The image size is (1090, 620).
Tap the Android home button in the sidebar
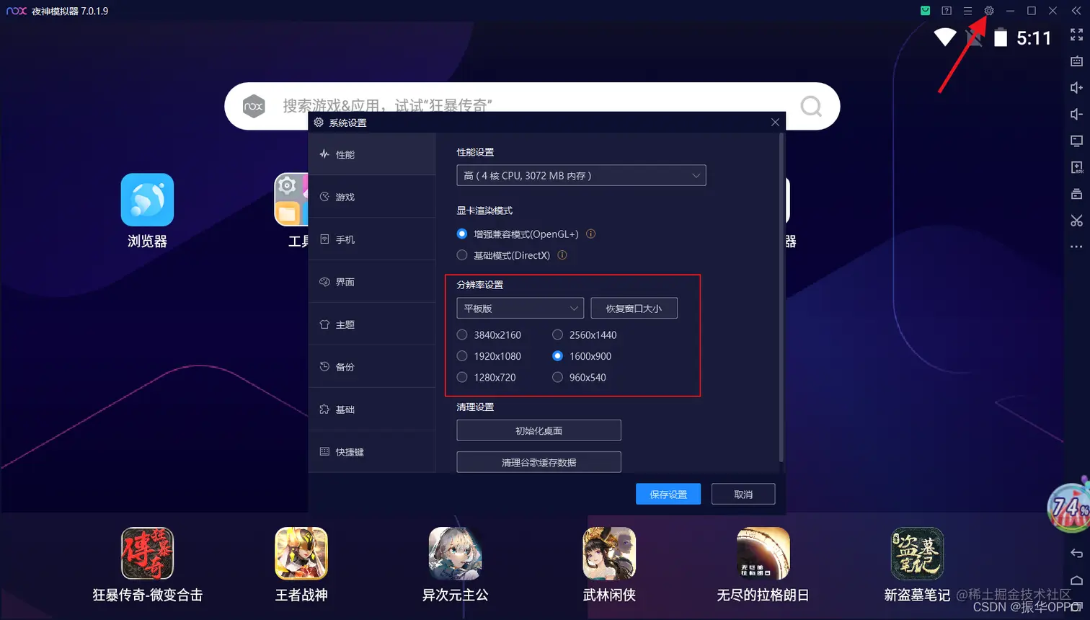pyautogui.click(x=1076, y=580)
